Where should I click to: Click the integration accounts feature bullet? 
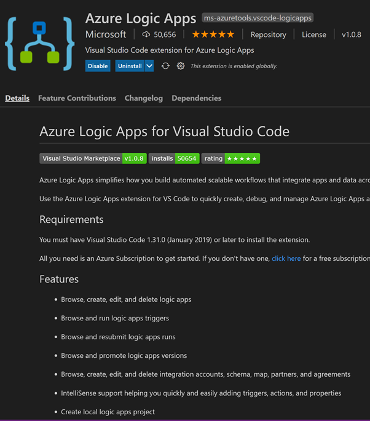[206, 374]
